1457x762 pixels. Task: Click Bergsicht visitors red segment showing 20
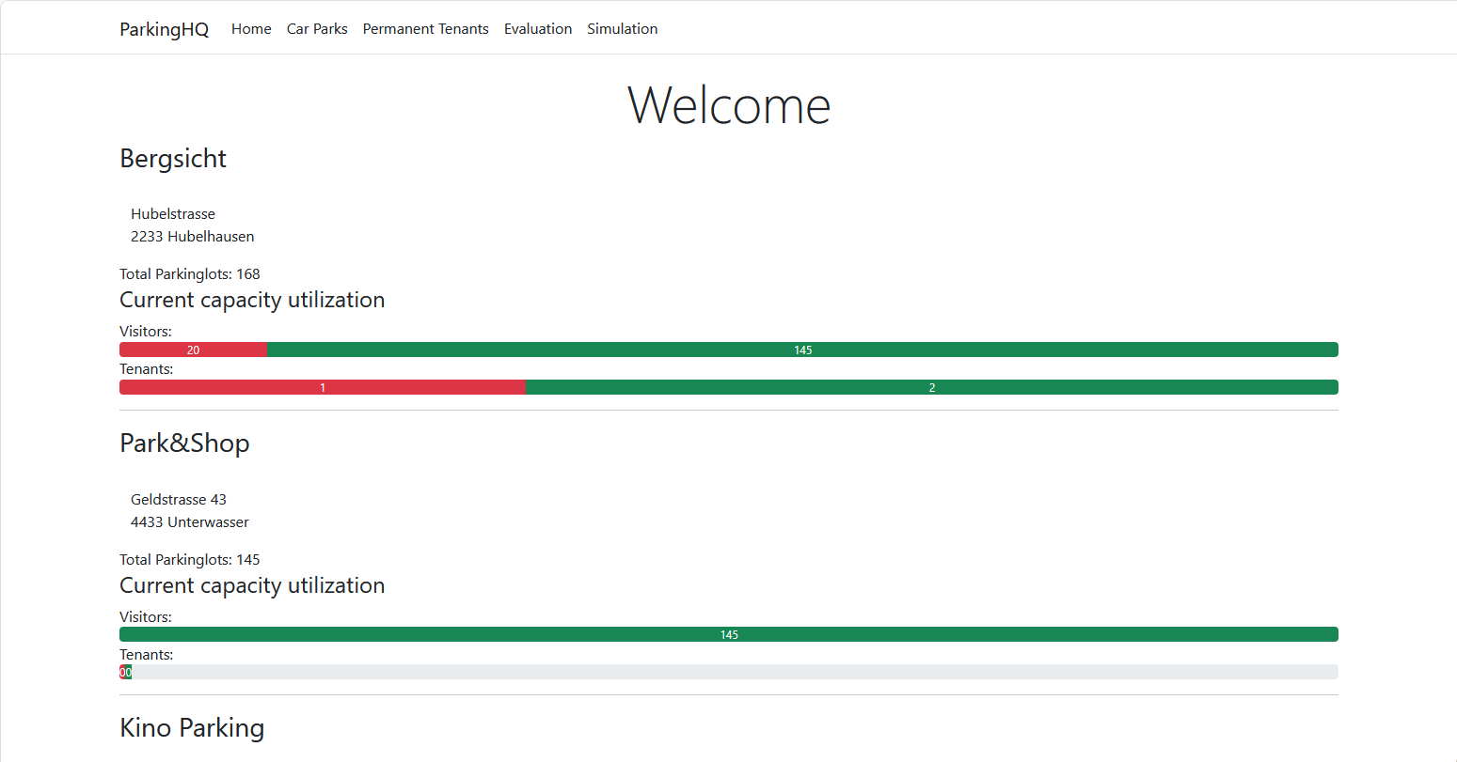click(193, 350)
